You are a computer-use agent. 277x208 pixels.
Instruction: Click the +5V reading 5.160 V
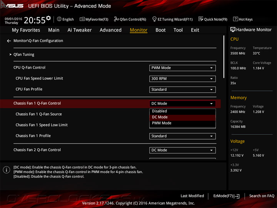[258, 156]
